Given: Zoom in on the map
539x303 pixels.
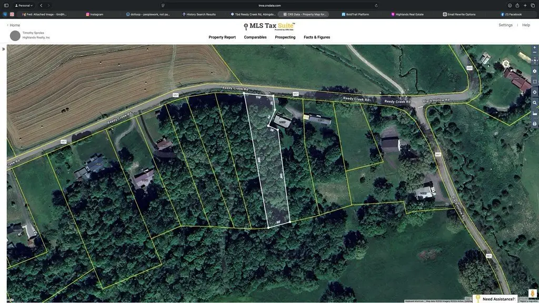Looking at the screenshot, I should 535,47.
